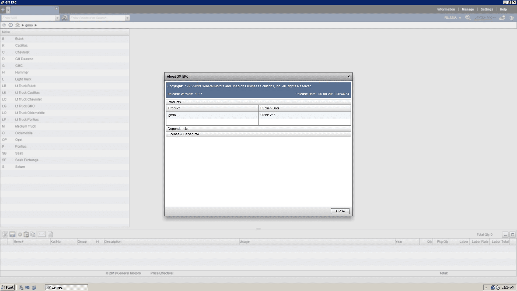Click the envelope email icon in parts list toolbar
The height and width of the screenshot is (291, 517).
pyautogui.click(x=41, y=234)
